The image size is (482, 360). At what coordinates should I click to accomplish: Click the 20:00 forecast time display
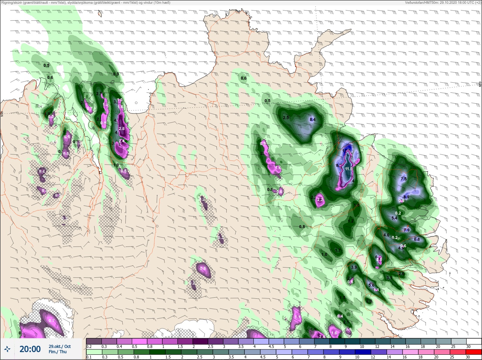click(30, 349)
